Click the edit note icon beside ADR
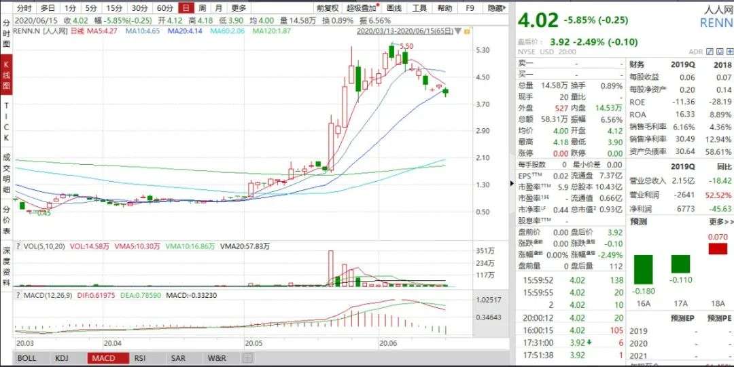The width and height of the screenshot is (734, 367). coord(709,52)
